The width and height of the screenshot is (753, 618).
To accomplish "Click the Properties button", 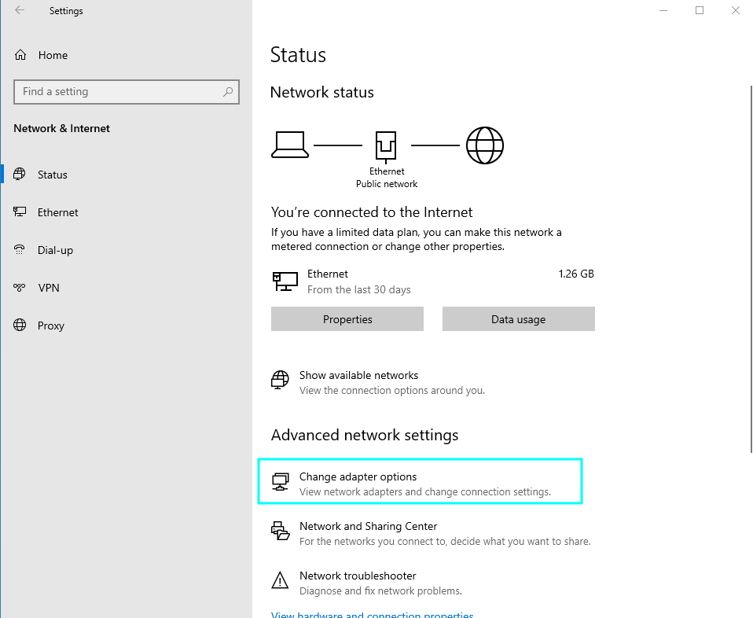I will click(347, 318).
